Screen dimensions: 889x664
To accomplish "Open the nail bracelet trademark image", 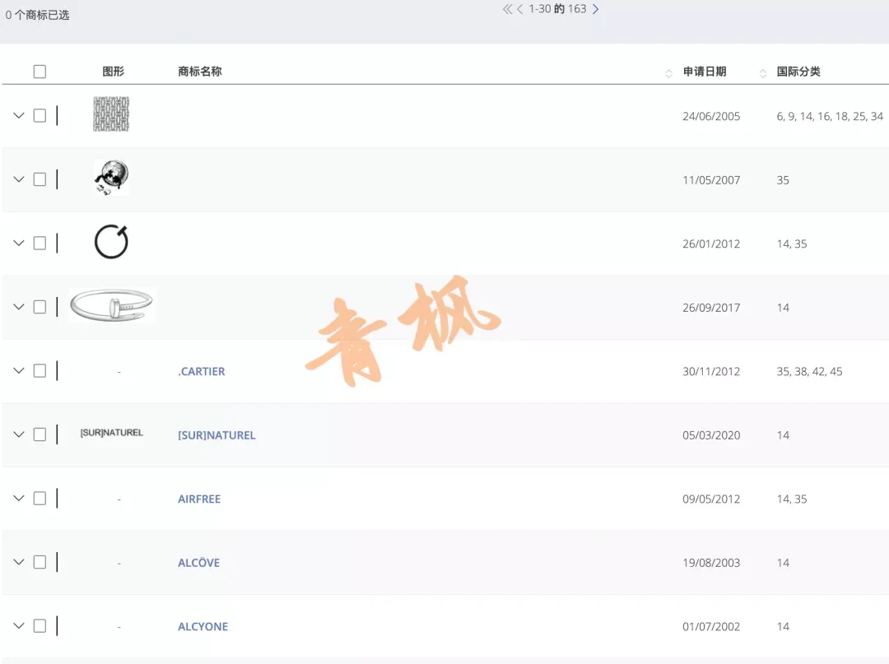I will 112,305.
